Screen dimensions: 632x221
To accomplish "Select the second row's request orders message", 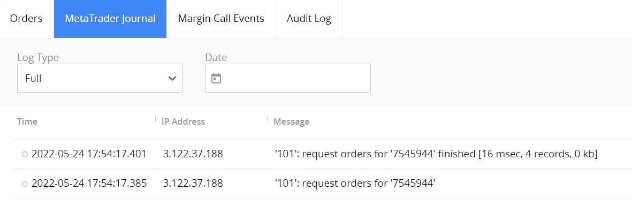I will 354,184.
